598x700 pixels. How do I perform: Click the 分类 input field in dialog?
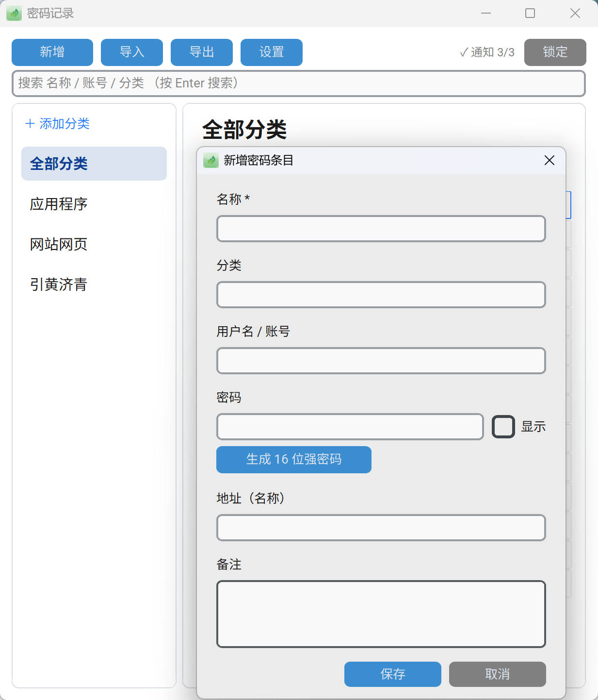click(x=381, y=295)
